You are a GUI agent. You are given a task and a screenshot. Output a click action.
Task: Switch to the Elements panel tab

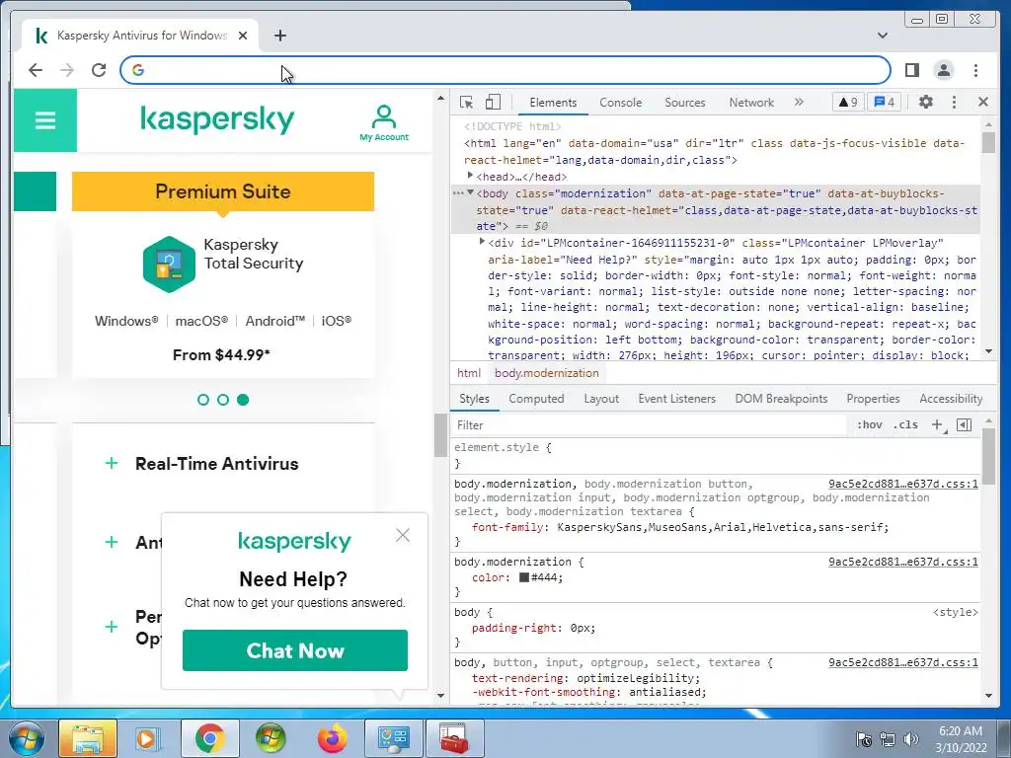coord(553,103)
